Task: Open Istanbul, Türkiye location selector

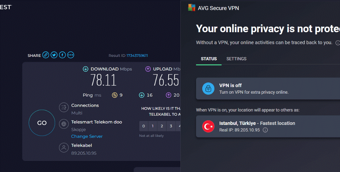Action: pyautogui.click(x=268, y=126)
